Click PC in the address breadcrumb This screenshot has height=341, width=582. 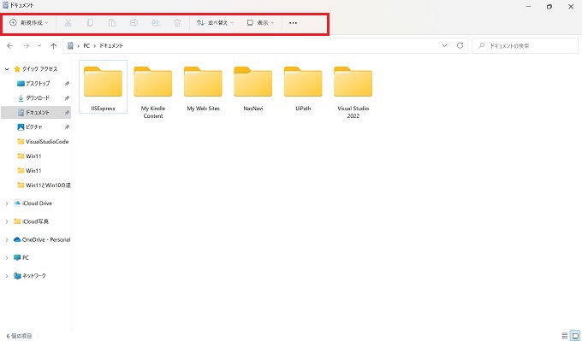point(86,45)
